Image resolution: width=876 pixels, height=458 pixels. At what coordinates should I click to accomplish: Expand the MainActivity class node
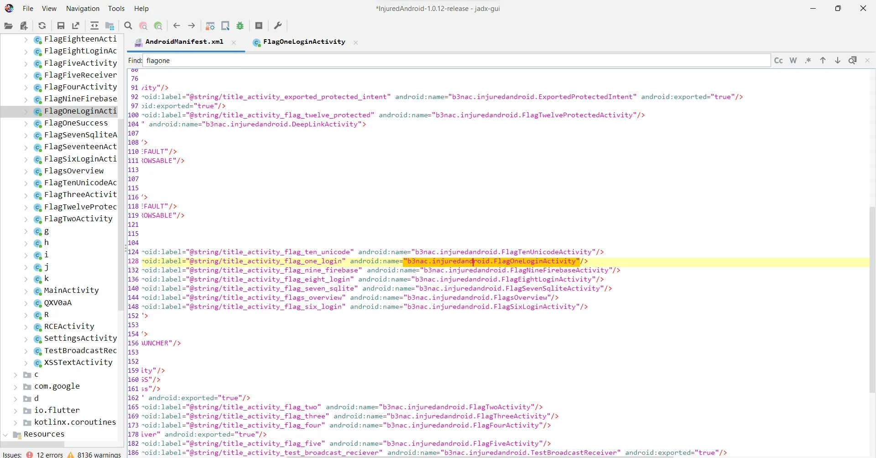tap(26, 291)
